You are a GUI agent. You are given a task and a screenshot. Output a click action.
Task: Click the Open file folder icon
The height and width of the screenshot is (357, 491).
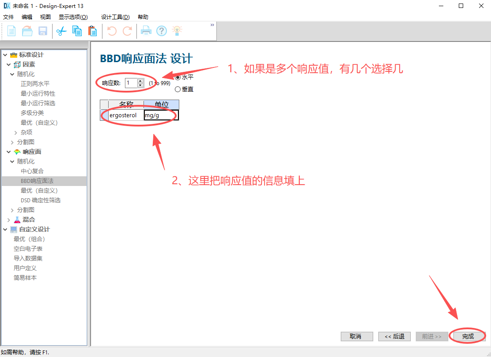click(x=26, y=31)
